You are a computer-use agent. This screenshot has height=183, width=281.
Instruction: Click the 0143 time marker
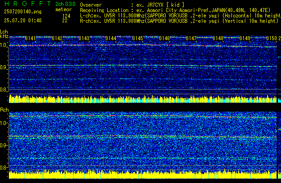84,38
